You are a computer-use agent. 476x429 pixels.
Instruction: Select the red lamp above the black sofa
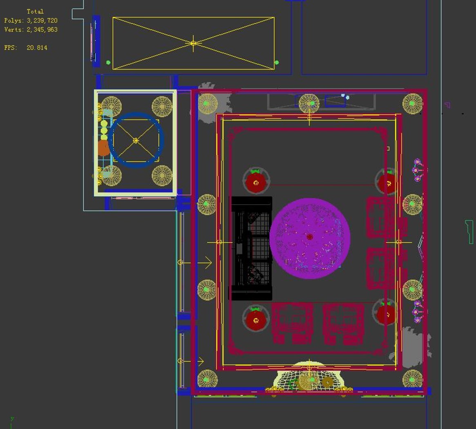pyautogui.click(x=256, y=181)
